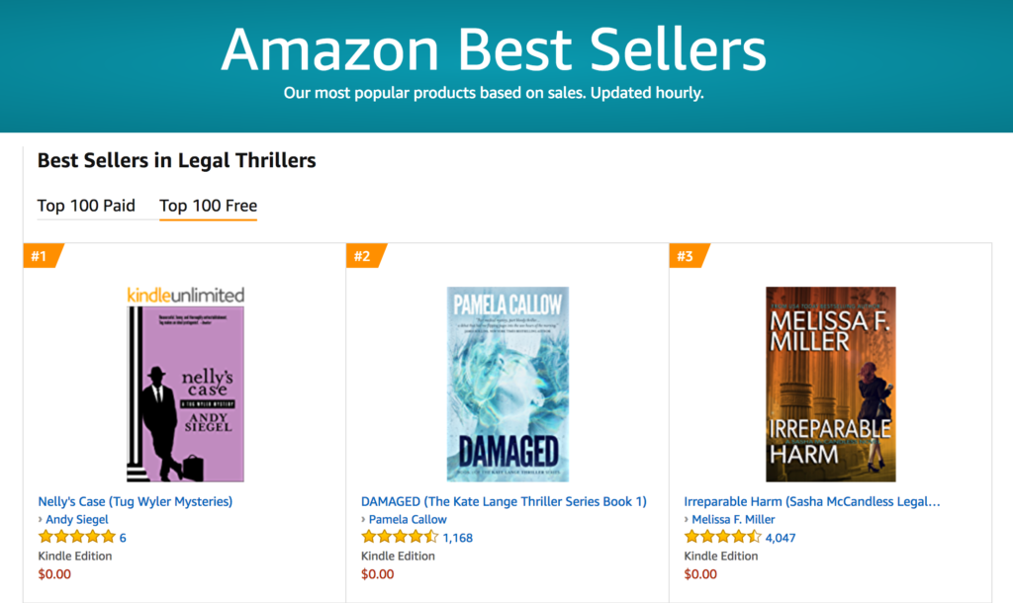
Task: Click the Nelly's Case title link
Action: [136, 501]
